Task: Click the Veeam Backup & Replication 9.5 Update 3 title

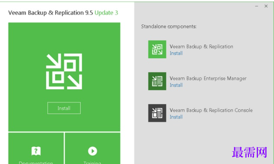Action: point(63,13)
